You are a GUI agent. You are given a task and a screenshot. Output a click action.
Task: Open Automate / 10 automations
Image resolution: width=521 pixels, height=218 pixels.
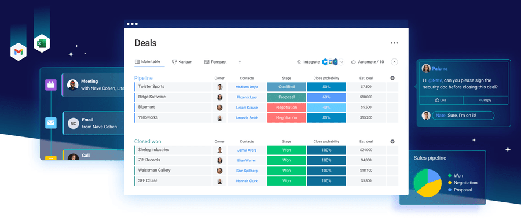coord(368,62)
